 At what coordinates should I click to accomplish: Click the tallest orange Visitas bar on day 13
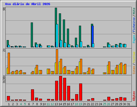coord(57,62)
